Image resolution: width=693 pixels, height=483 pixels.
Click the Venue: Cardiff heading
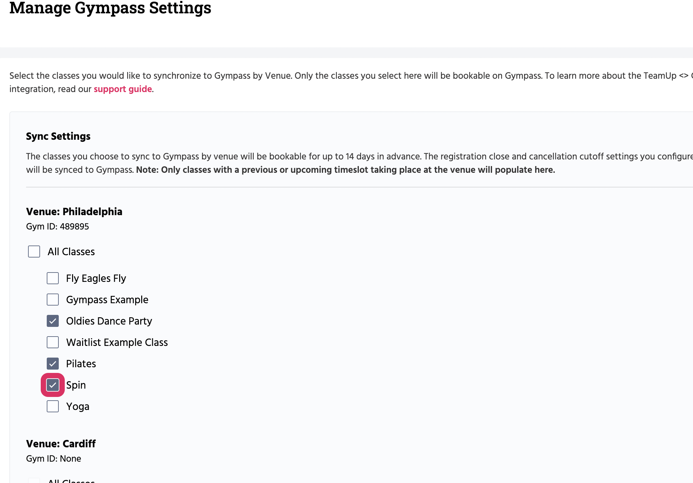point(61,444)
